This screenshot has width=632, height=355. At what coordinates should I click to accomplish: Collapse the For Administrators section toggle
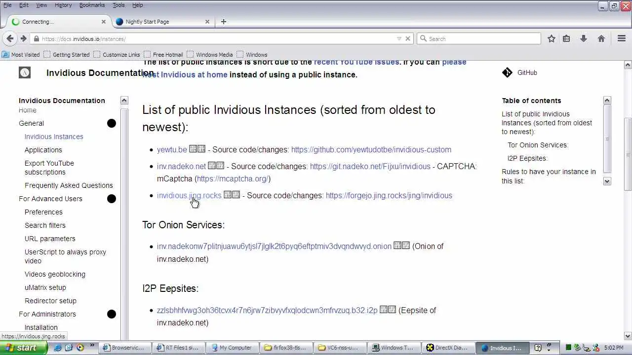(112, 314)
